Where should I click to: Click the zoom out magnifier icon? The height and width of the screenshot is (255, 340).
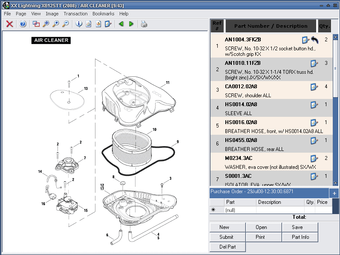(x=66, y=24)
